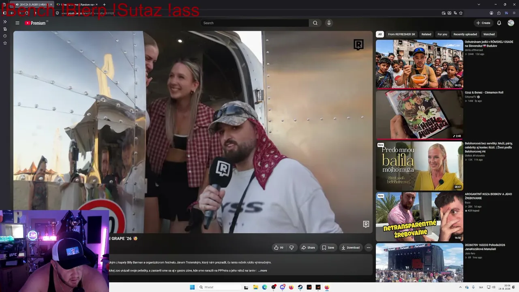Open 'AROGANTNÝ KOZA BOBKOV' video title
This screenshot has width=519, height=292.
click(x=488, y=196)
